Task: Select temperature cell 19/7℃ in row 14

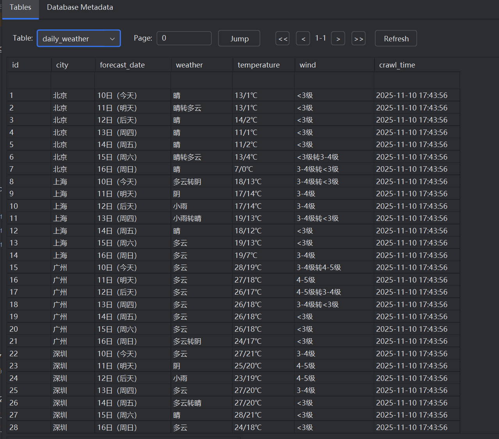Action: coord(264,255)
